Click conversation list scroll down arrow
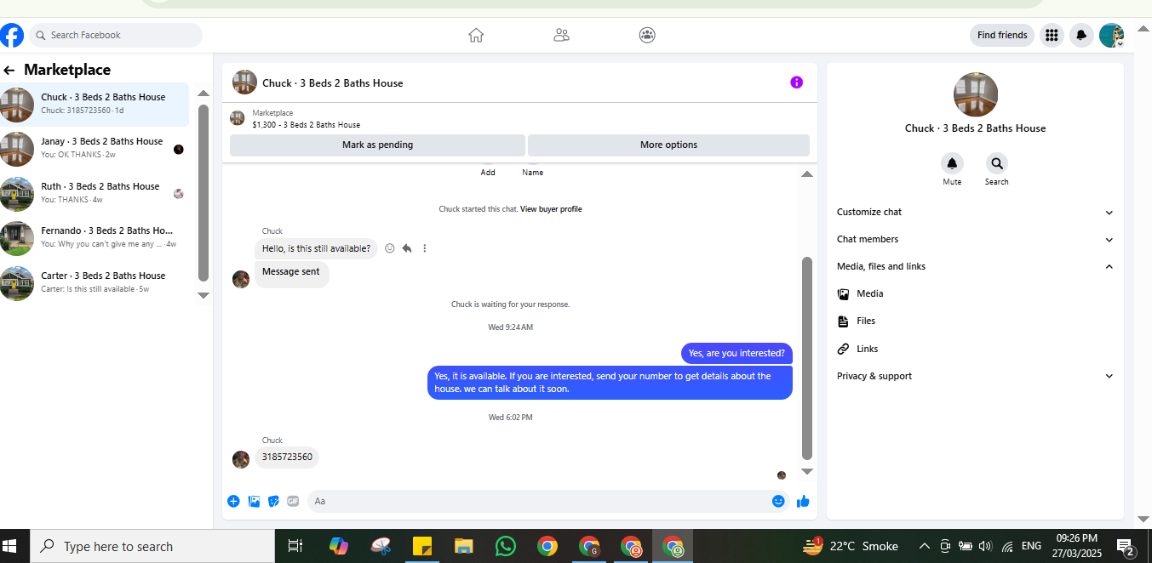Viewport: 1152px width, 563px height. [203, 295]
